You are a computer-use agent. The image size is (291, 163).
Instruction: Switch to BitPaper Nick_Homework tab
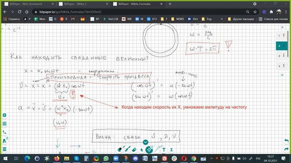[x=29, y=4]
